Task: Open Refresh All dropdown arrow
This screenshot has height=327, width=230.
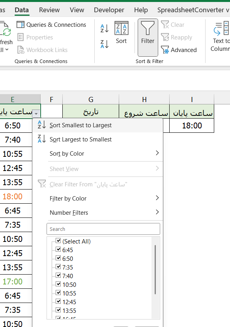Action: (7, 49)
